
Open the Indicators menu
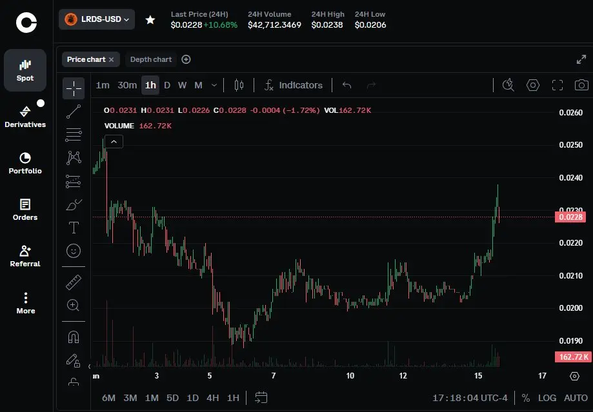click(x=294, y=85)
